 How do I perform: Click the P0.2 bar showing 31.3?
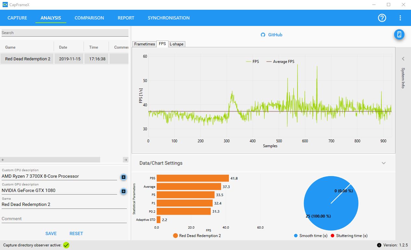click(x=184, y=211)
